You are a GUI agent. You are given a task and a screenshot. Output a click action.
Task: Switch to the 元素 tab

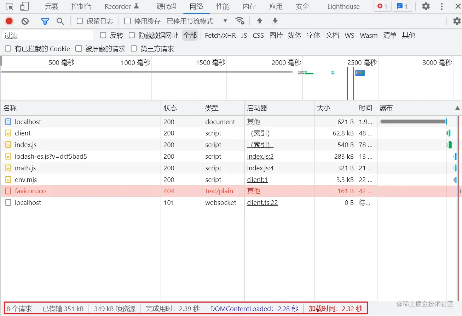pos(51,6)
